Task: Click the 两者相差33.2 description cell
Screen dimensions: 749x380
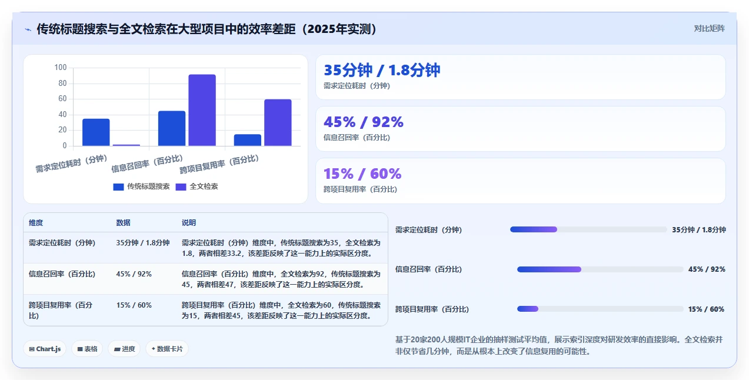Action: pos(281,248)
